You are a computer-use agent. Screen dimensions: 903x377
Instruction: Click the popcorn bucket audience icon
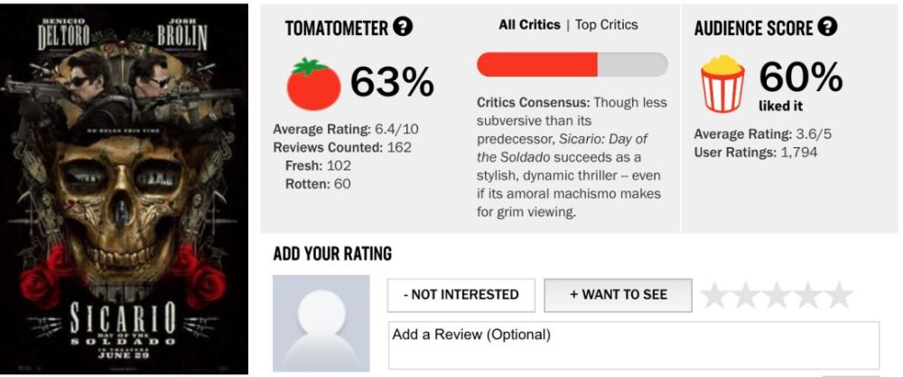[722, 84]
